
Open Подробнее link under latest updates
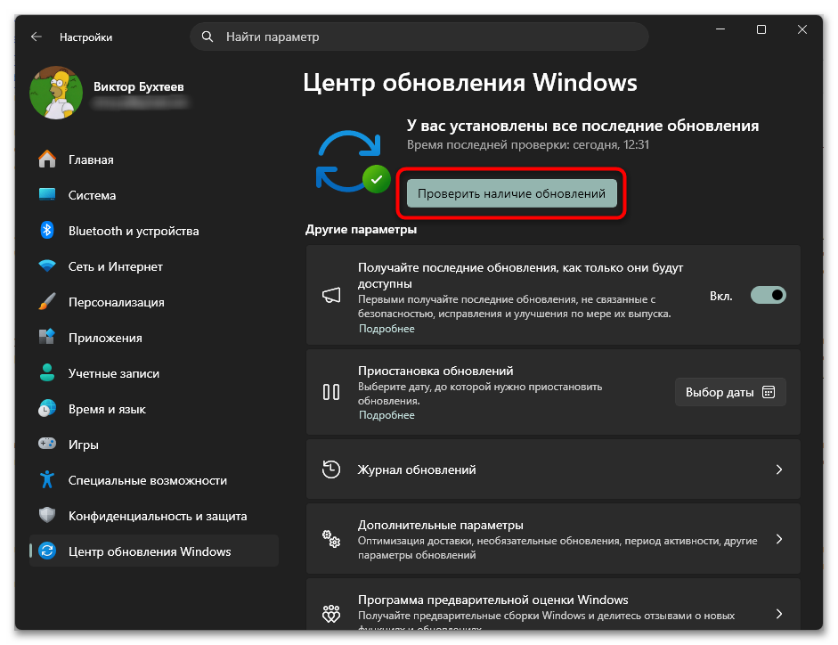coord(386,329)
